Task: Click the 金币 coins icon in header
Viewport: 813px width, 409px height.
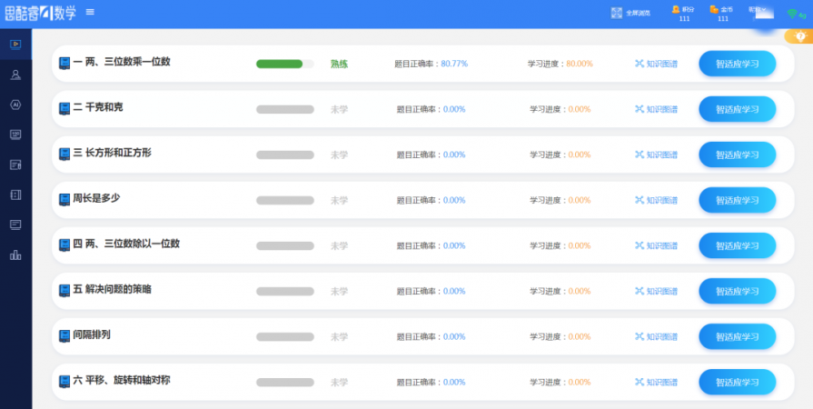Action: click(x=714, y=9)
